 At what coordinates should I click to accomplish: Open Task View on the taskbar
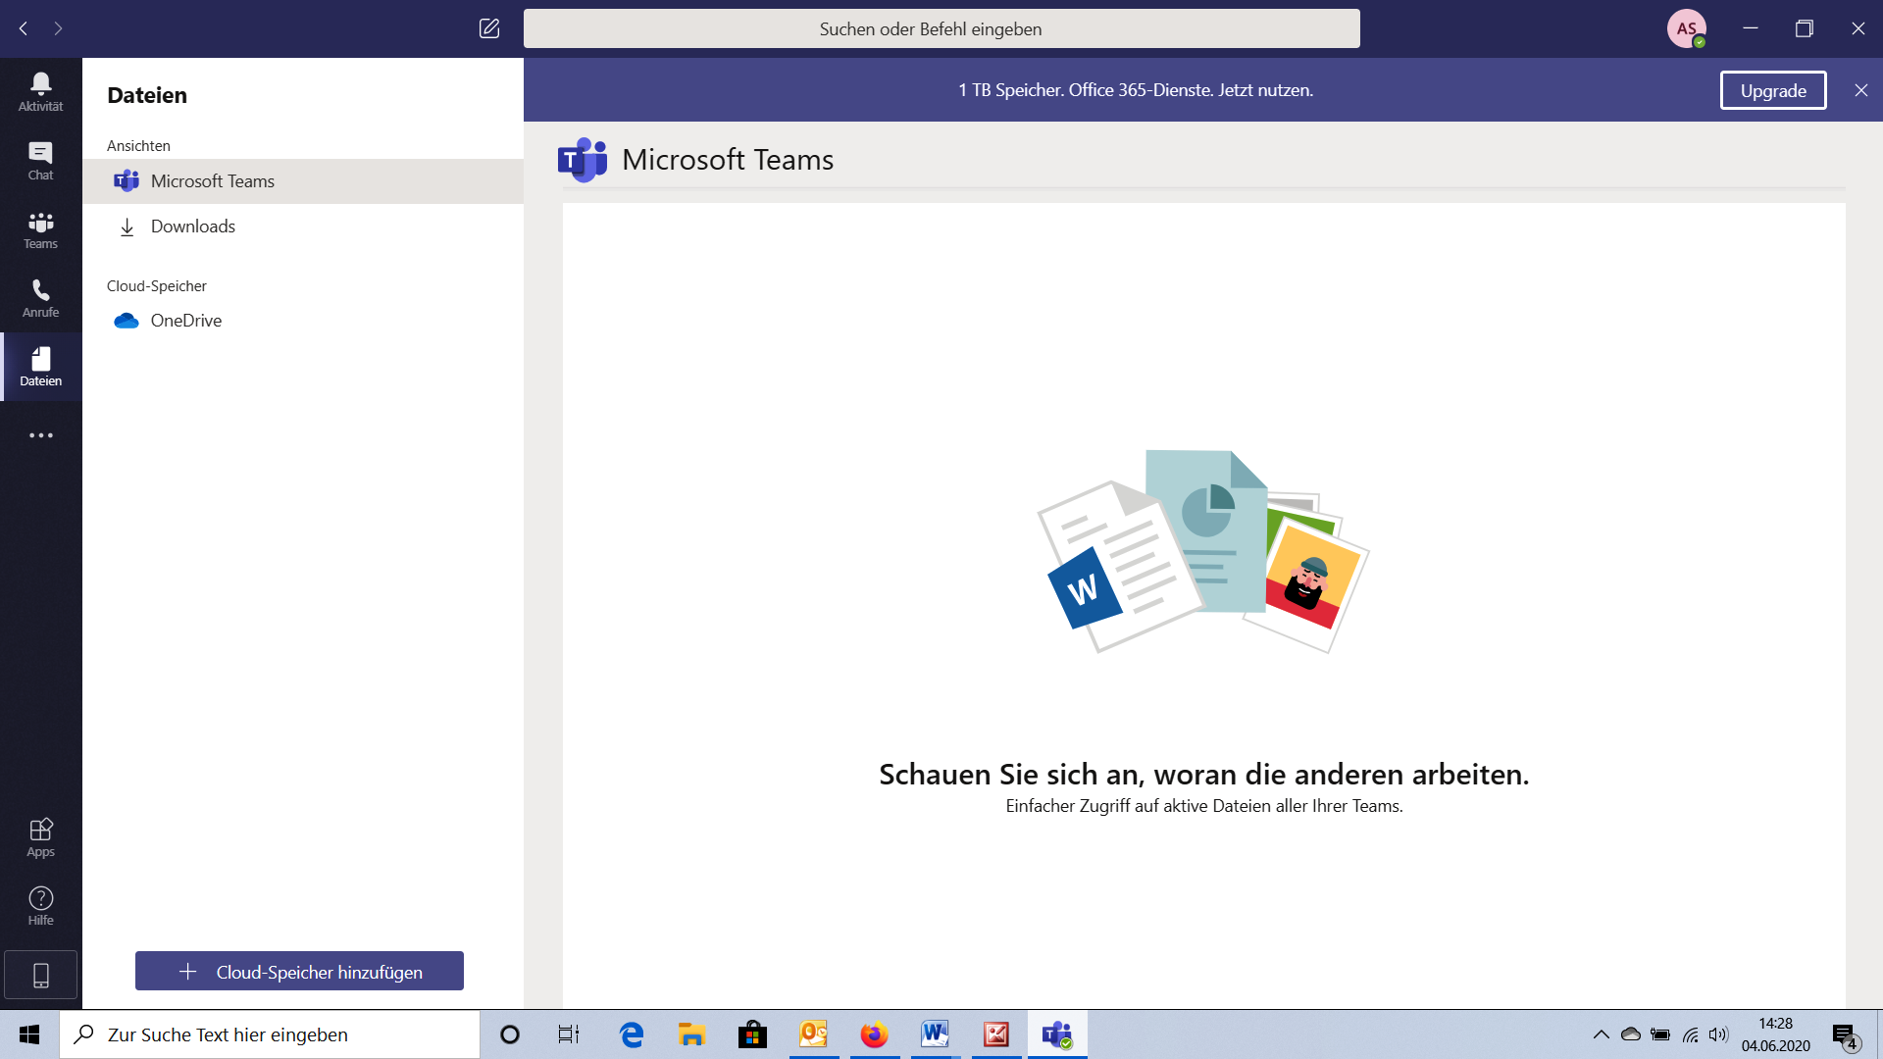(x=569, y=1034)
